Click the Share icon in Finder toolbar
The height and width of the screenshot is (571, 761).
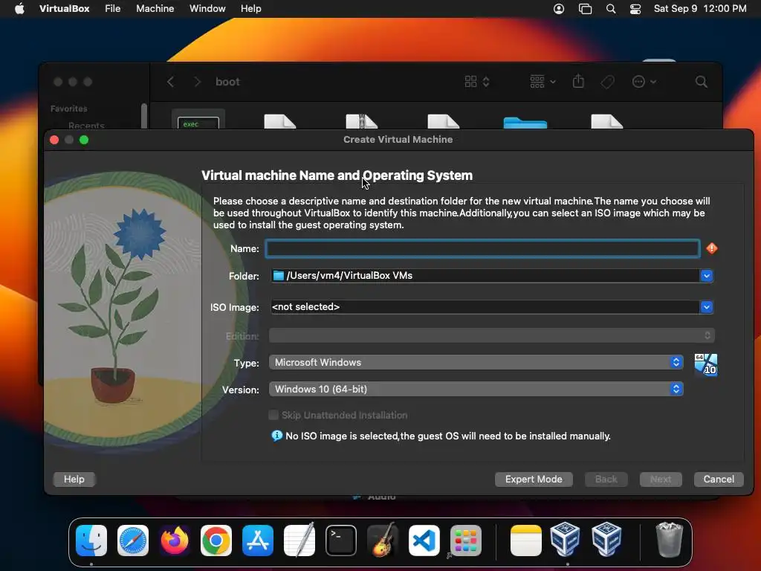tap(578, 81)
